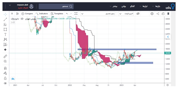177x104 pixels.
Task: Expand the account dropdown chevron
Action: [10, 5]
